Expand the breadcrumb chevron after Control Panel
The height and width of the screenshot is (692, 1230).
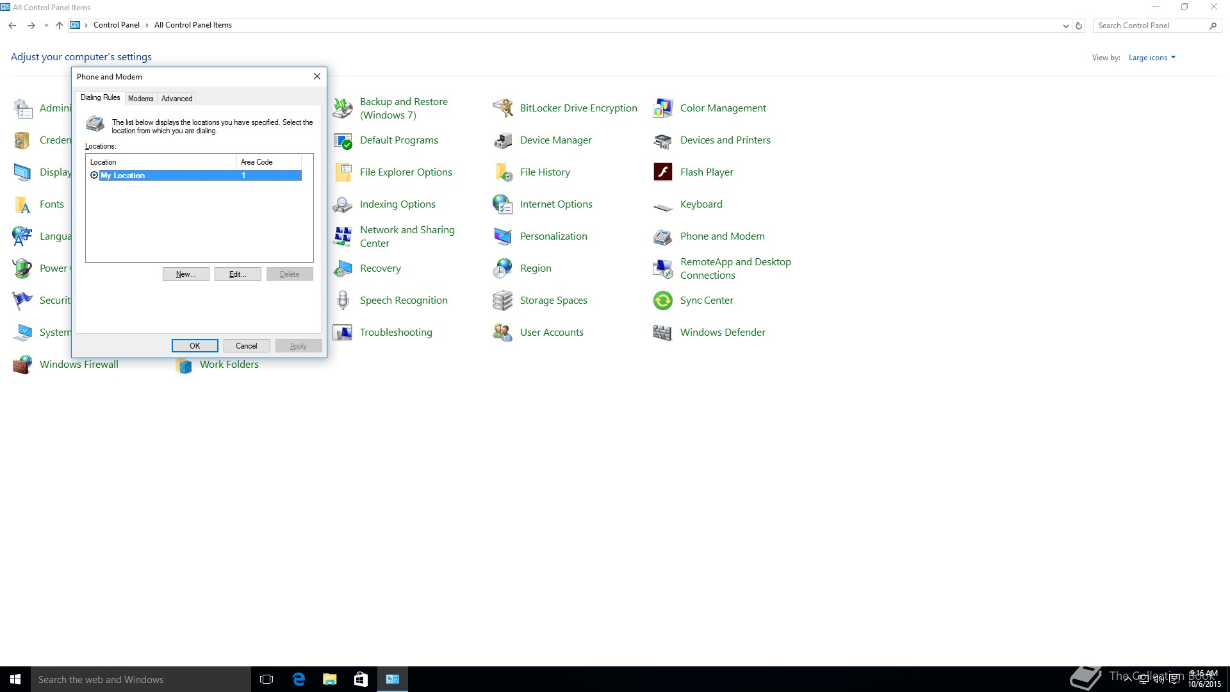pos(147,26)
